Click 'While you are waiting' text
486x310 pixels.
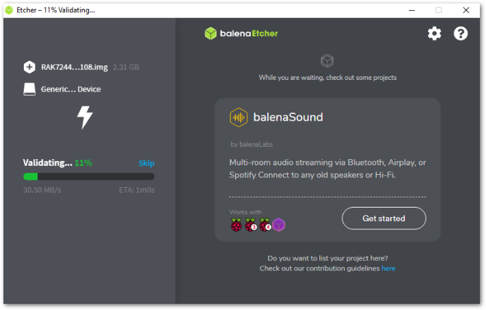(327, 77)
